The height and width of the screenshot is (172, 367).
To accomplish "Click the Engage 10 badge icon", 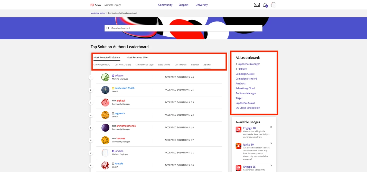I will (239, 130).
